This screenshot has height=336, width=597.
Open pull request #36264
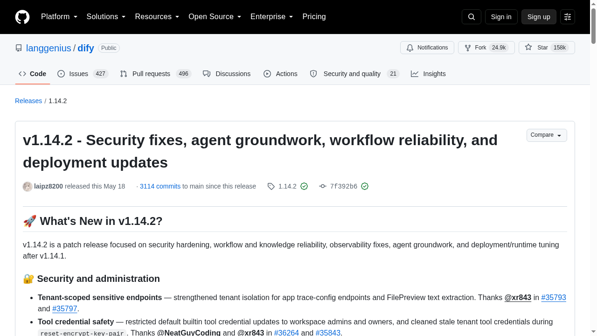pos(286,333)
